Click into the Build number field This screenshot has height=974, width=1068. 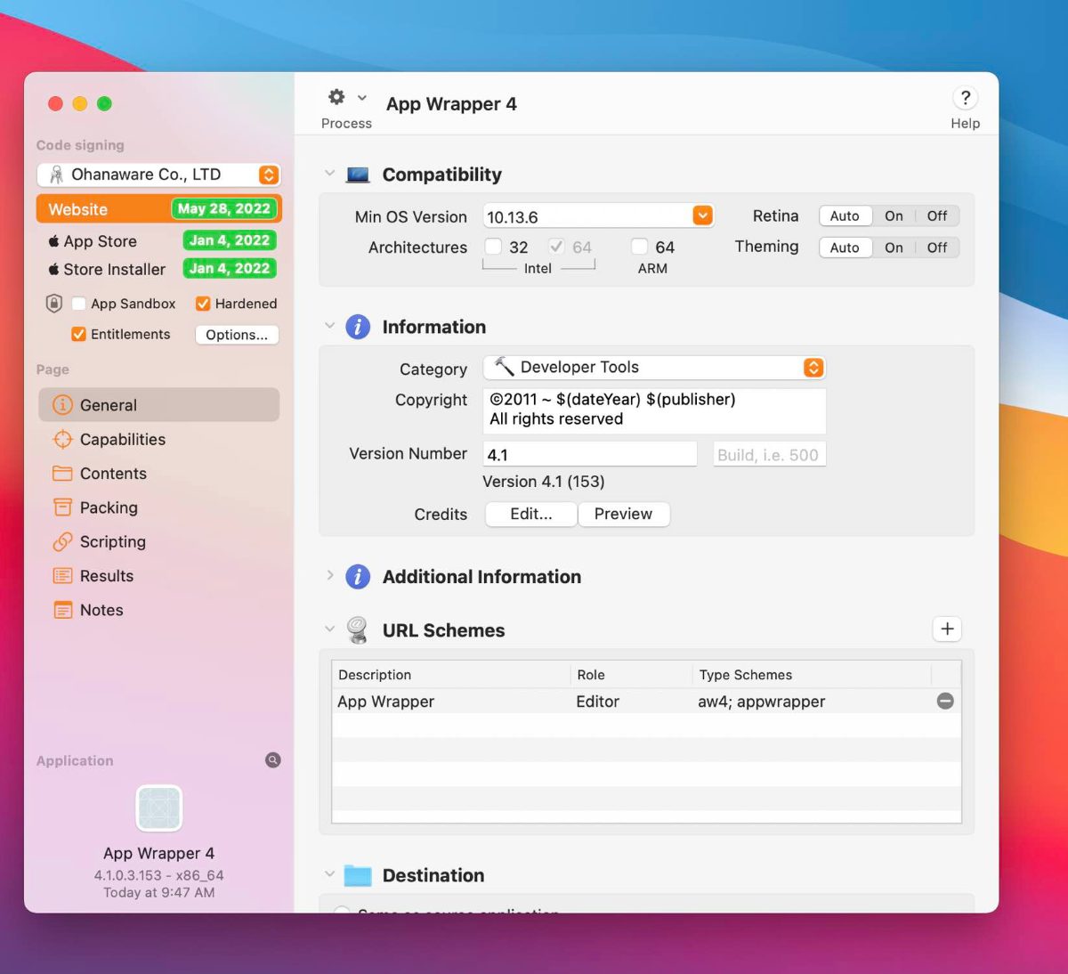[769, 454]
